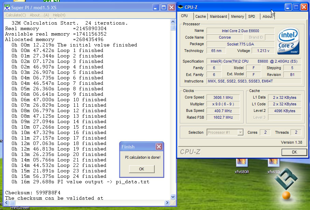Click the Stepping value 5

tap(292, 68)
